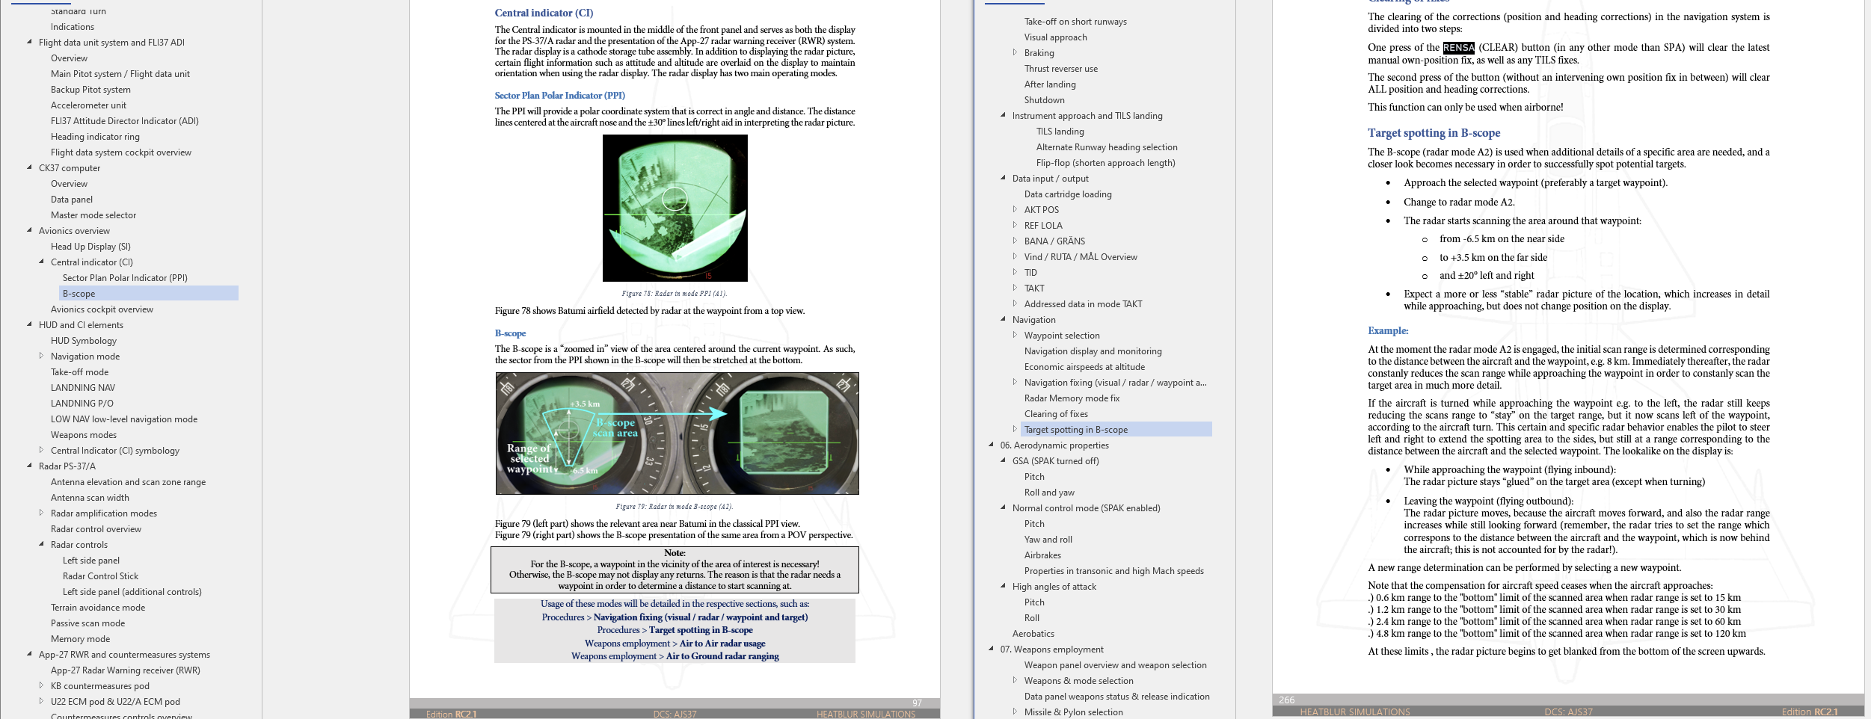Open Antenna scan width bookmark

coord(90,498)
